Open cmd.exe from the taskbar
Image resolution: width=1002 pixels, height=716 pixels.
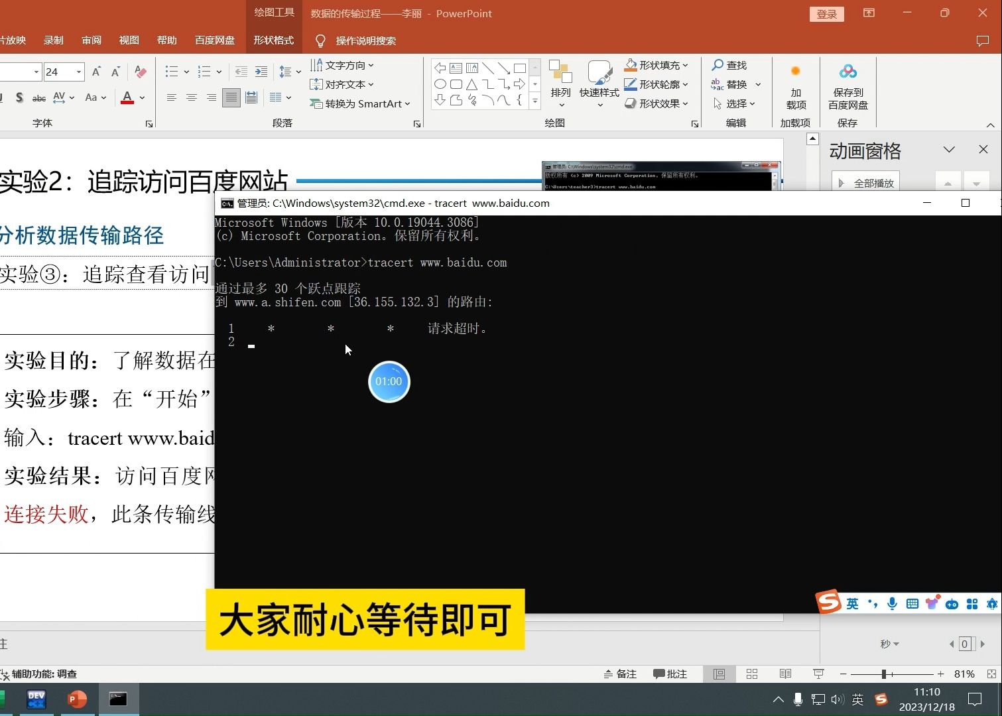click(x=119, y=699)
